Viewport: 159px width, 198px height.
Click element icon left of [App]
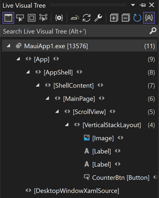(x=28, y=59)
